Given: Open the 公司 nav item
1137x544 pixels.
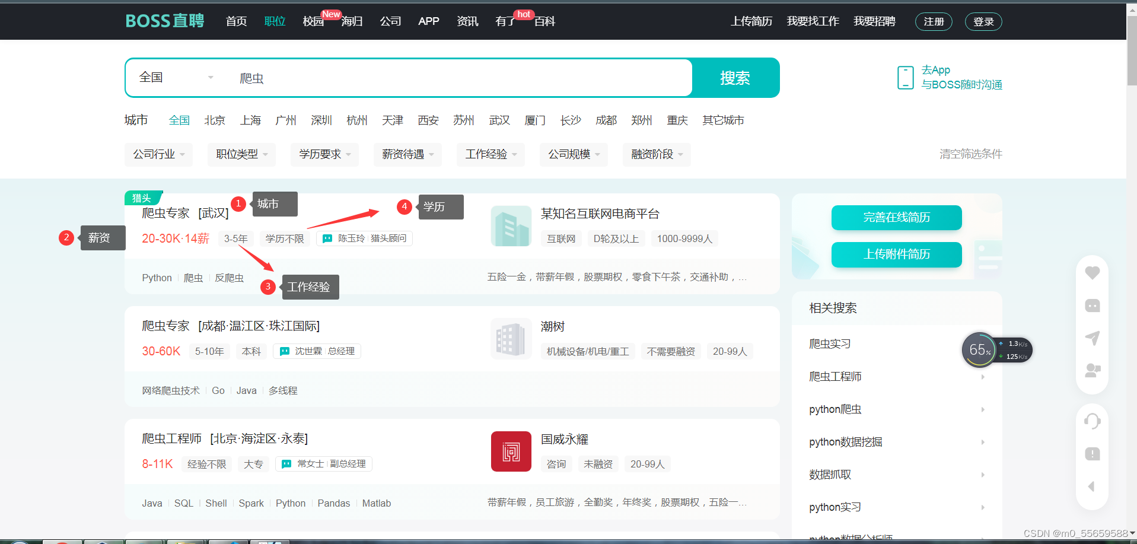Looking at the screenshot, I should pos(390,21).
